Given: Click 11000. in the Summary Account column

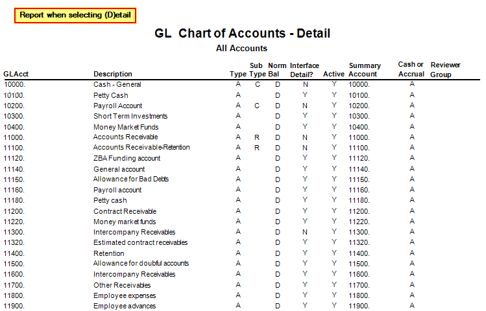Looking at the screenshot, I should pos(359,137).
